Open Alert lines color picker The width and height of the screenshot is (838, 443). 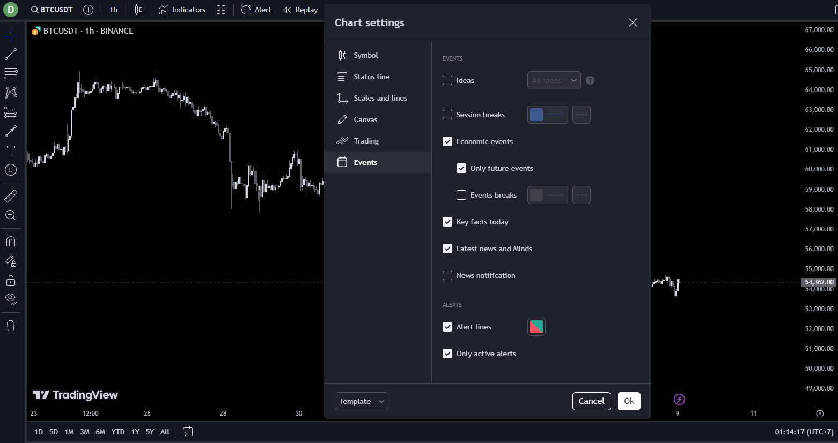[536, 327]
